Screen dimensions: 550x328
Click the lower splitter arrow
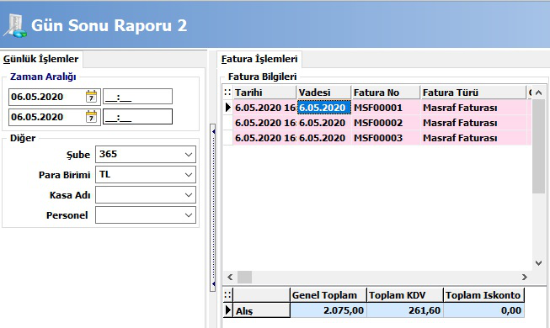point(213,283)
